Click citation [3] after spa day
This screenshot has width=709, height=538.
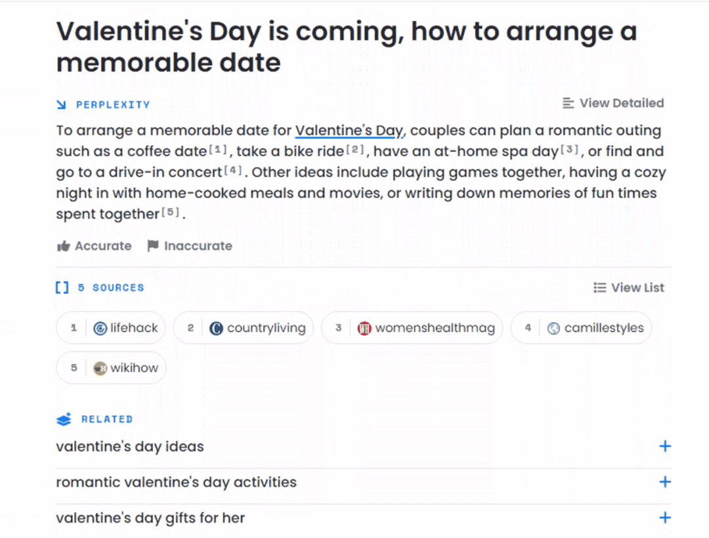tap(570, 151)
